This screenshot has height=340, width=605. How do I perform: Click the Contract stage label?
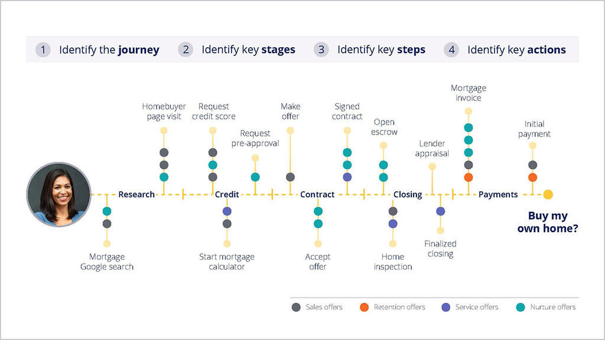coord(317,194)
